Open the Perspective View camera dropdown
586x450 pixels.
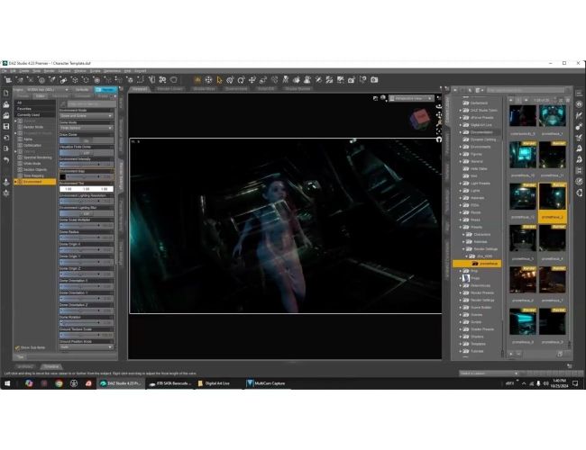[410, 98]
